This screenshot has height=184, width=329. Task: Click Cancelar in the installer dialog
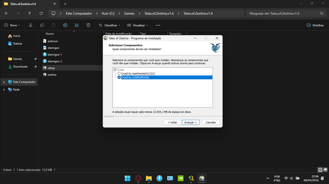point(211,122)
